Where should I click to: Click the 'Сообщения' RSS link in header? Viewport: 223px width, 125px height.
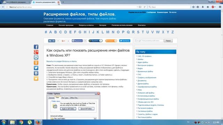(x=151, y=12)
